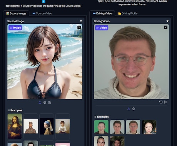Click the clipboard paste icon under source image
This screenshot has width=177, height=146.
coord(49,103)
